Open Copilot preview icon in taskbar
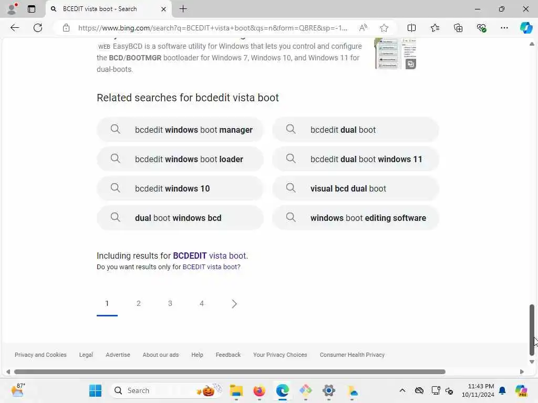This screenshot has height=403, width=538. coord(521,390)
